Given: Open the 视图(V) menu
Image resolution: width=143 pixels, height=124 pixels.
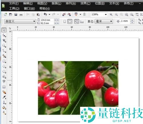Looking at the screenshot, I should [x=42, y=3].
